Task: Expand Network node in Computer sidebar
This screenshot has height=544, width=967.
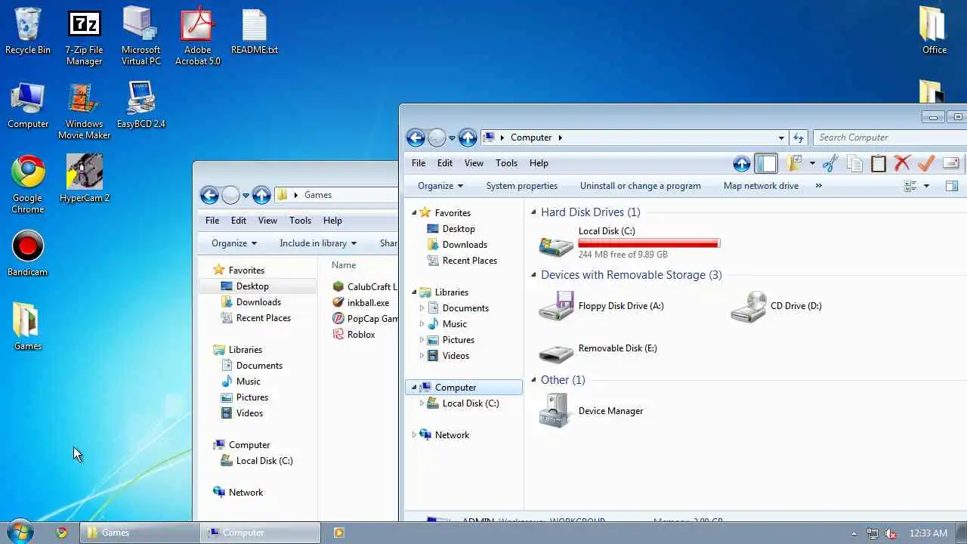Action: (413, 435)
